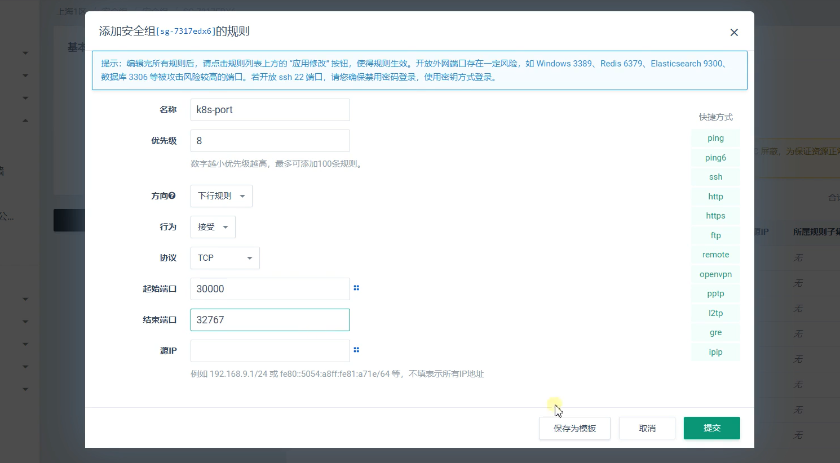
Task: Submit the rule with 提交
Action: (x=711, y=428)
